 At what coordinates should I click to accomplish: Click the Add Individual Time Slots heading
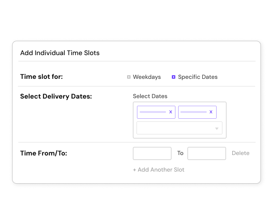point(60,53)
